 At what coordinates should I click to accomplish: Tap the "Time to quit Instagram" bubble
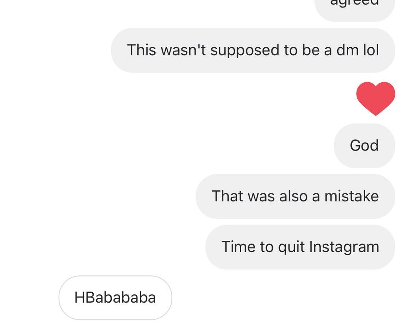tap(300, 247)
